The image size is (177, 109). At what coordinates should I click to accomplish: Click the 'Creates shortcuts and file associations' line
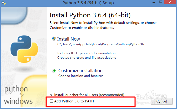[x=87, y=57]
